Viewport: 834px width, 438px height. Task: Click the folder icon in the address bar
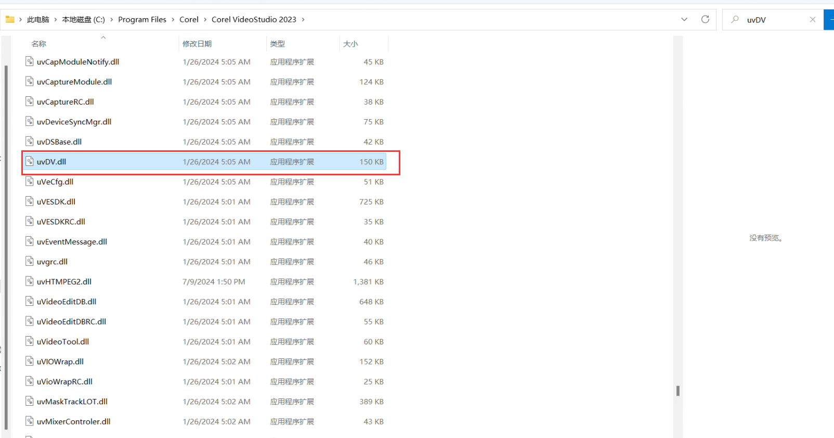click(10, 19)
